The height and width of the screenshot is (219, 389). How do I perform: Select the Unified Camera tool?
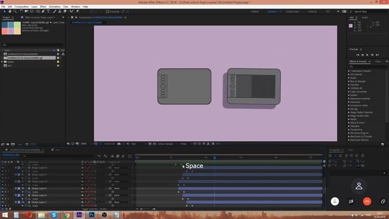(x=26, y=12)
